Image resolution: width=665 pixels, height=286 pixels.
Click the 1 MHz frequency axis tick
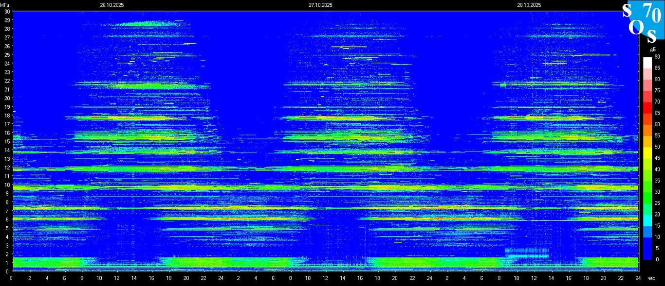[7, 263]
